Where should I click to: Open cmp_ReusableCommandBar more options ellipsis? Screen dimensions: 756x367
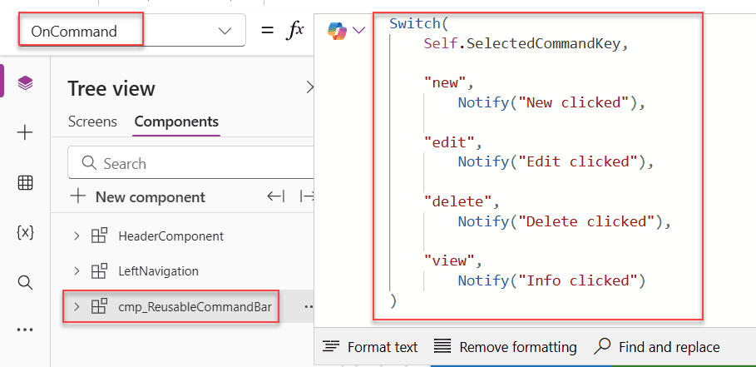click(309, 306)
